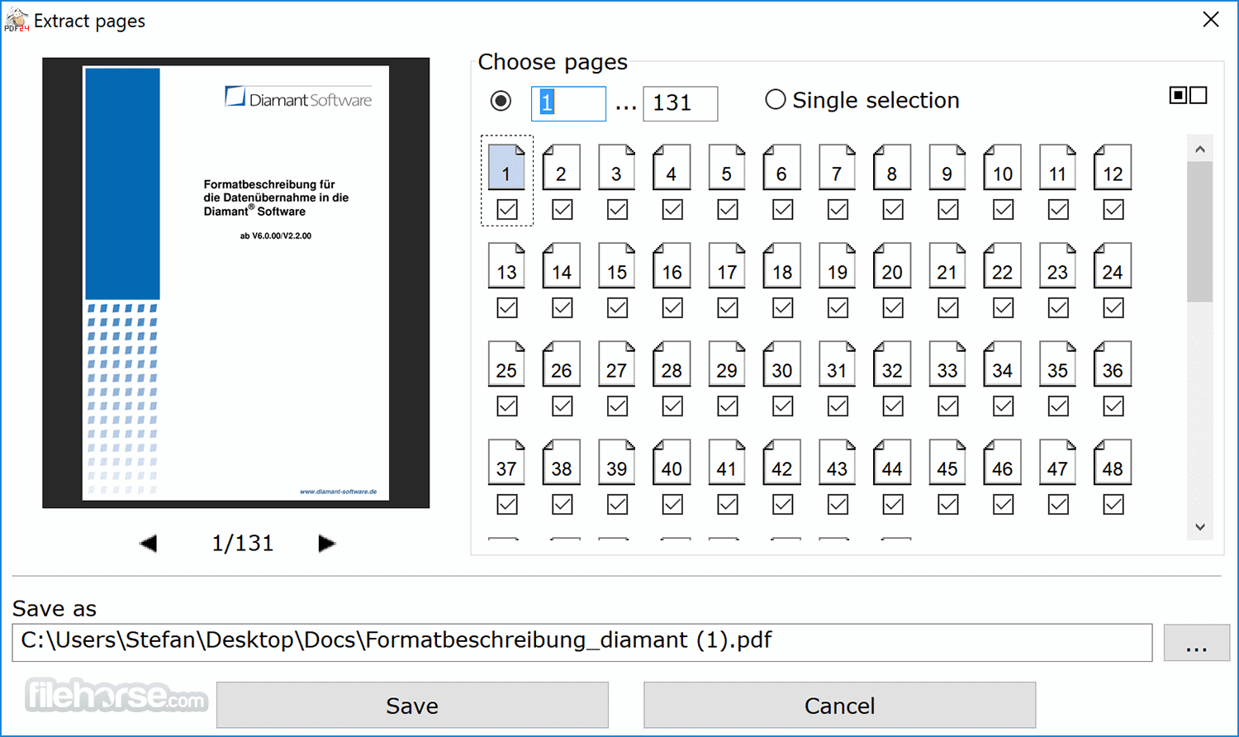Click the document preview of page 1

coord(235,283)
